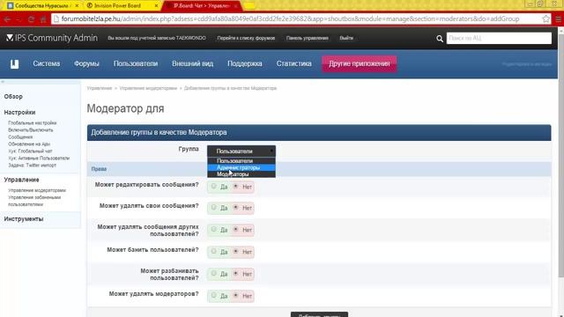The height and width of the screenshot is (317, 564).
Task: Open Сообщения in the sidebar
Action: click(x=20, y=137)
